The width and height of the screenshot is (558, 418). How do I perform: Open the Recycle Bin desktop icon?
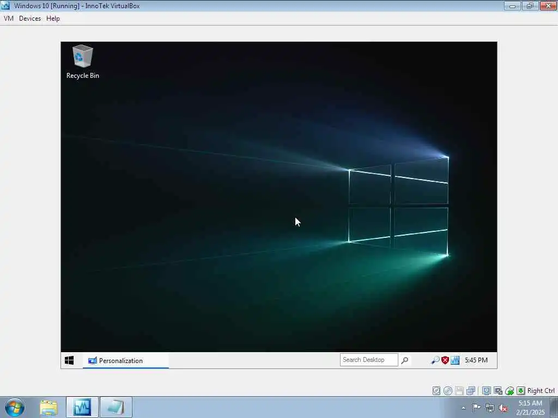pyautogui.click(x=83, y=62)
